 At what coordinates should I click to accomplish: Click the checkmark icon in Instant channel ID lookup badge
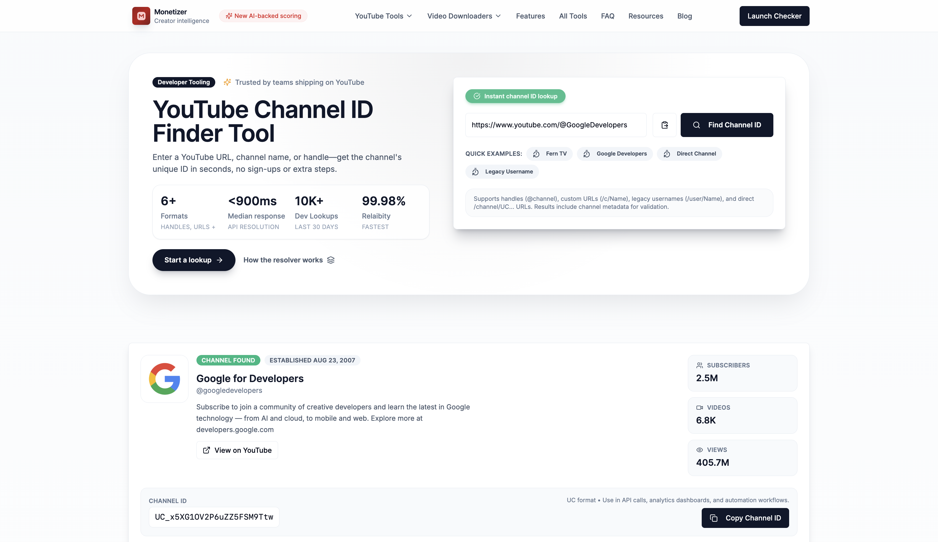(477, 96)
